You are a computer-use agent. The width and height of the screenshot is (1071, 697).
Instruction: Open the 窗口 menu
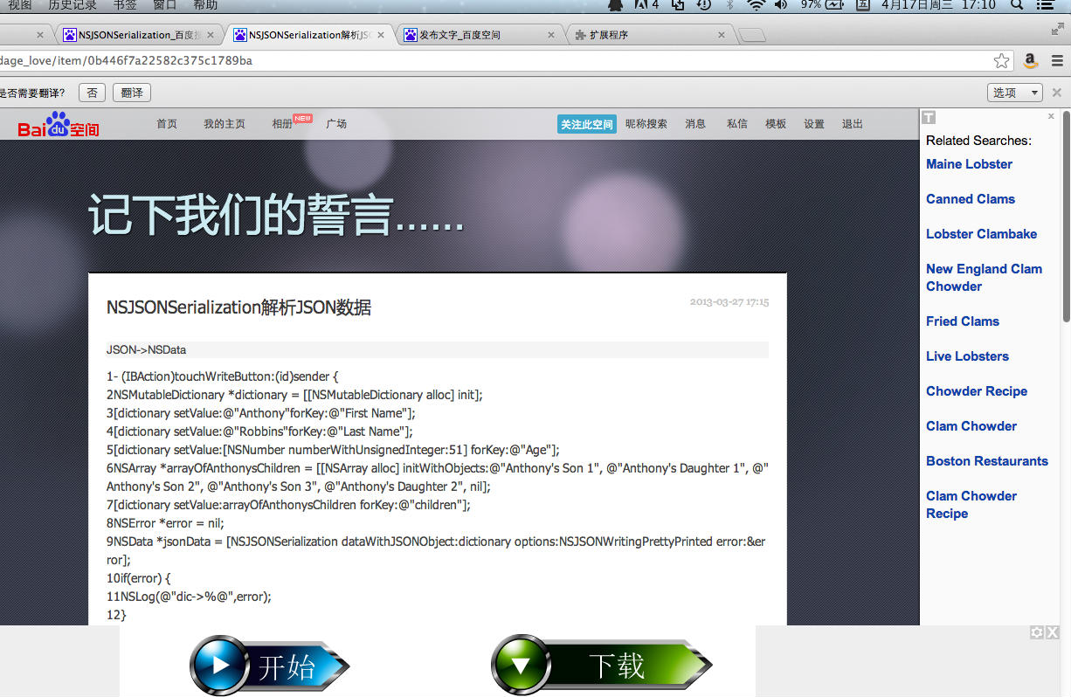coord(164,4)
